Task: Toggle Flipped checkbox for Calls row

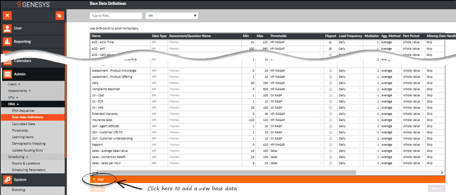Action: pyautogui.click(x=330, y=83)
